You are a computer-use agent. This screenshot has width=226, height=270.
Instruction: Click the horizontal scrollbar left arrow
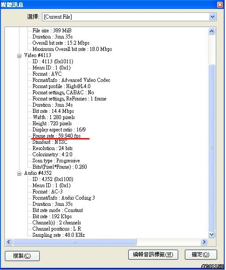pyautogui.click(x=9, y=242)
